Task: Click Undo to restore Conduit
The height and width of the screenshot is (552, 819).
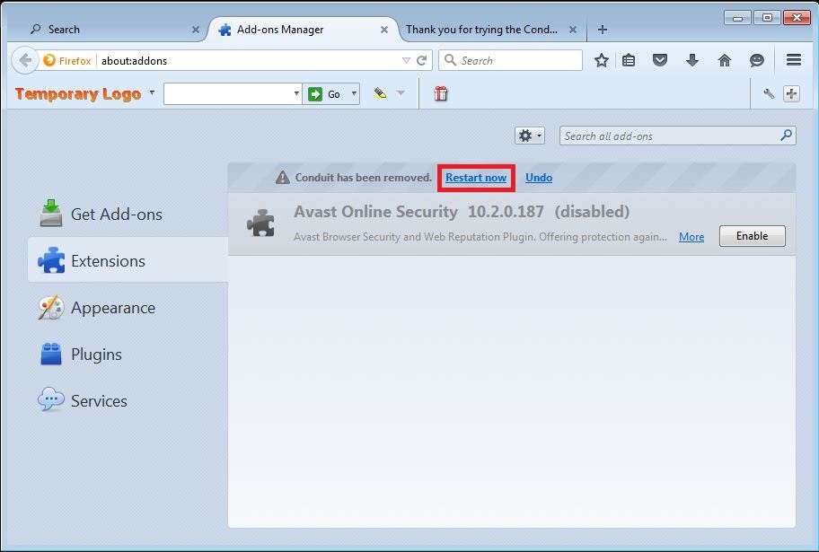Action: tap(539, 178)
